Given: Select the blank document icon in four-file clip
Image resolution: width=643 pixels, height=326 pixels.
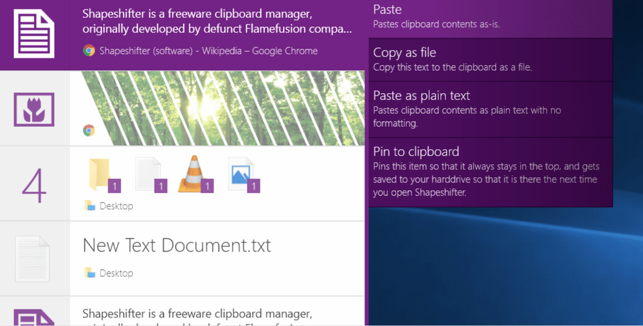Looking at the screenshot, I should point(148,174).
